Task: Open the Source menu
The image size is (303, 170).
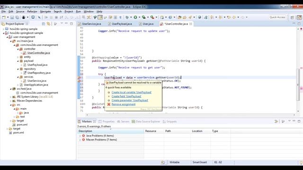Action: coord(20,11)
